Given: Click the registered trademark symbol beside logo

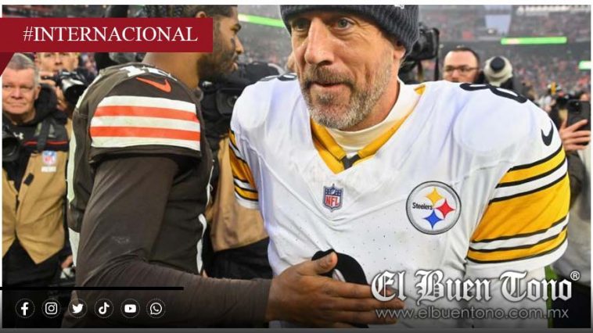Looking at the screenshot, I should coord(575,276).
